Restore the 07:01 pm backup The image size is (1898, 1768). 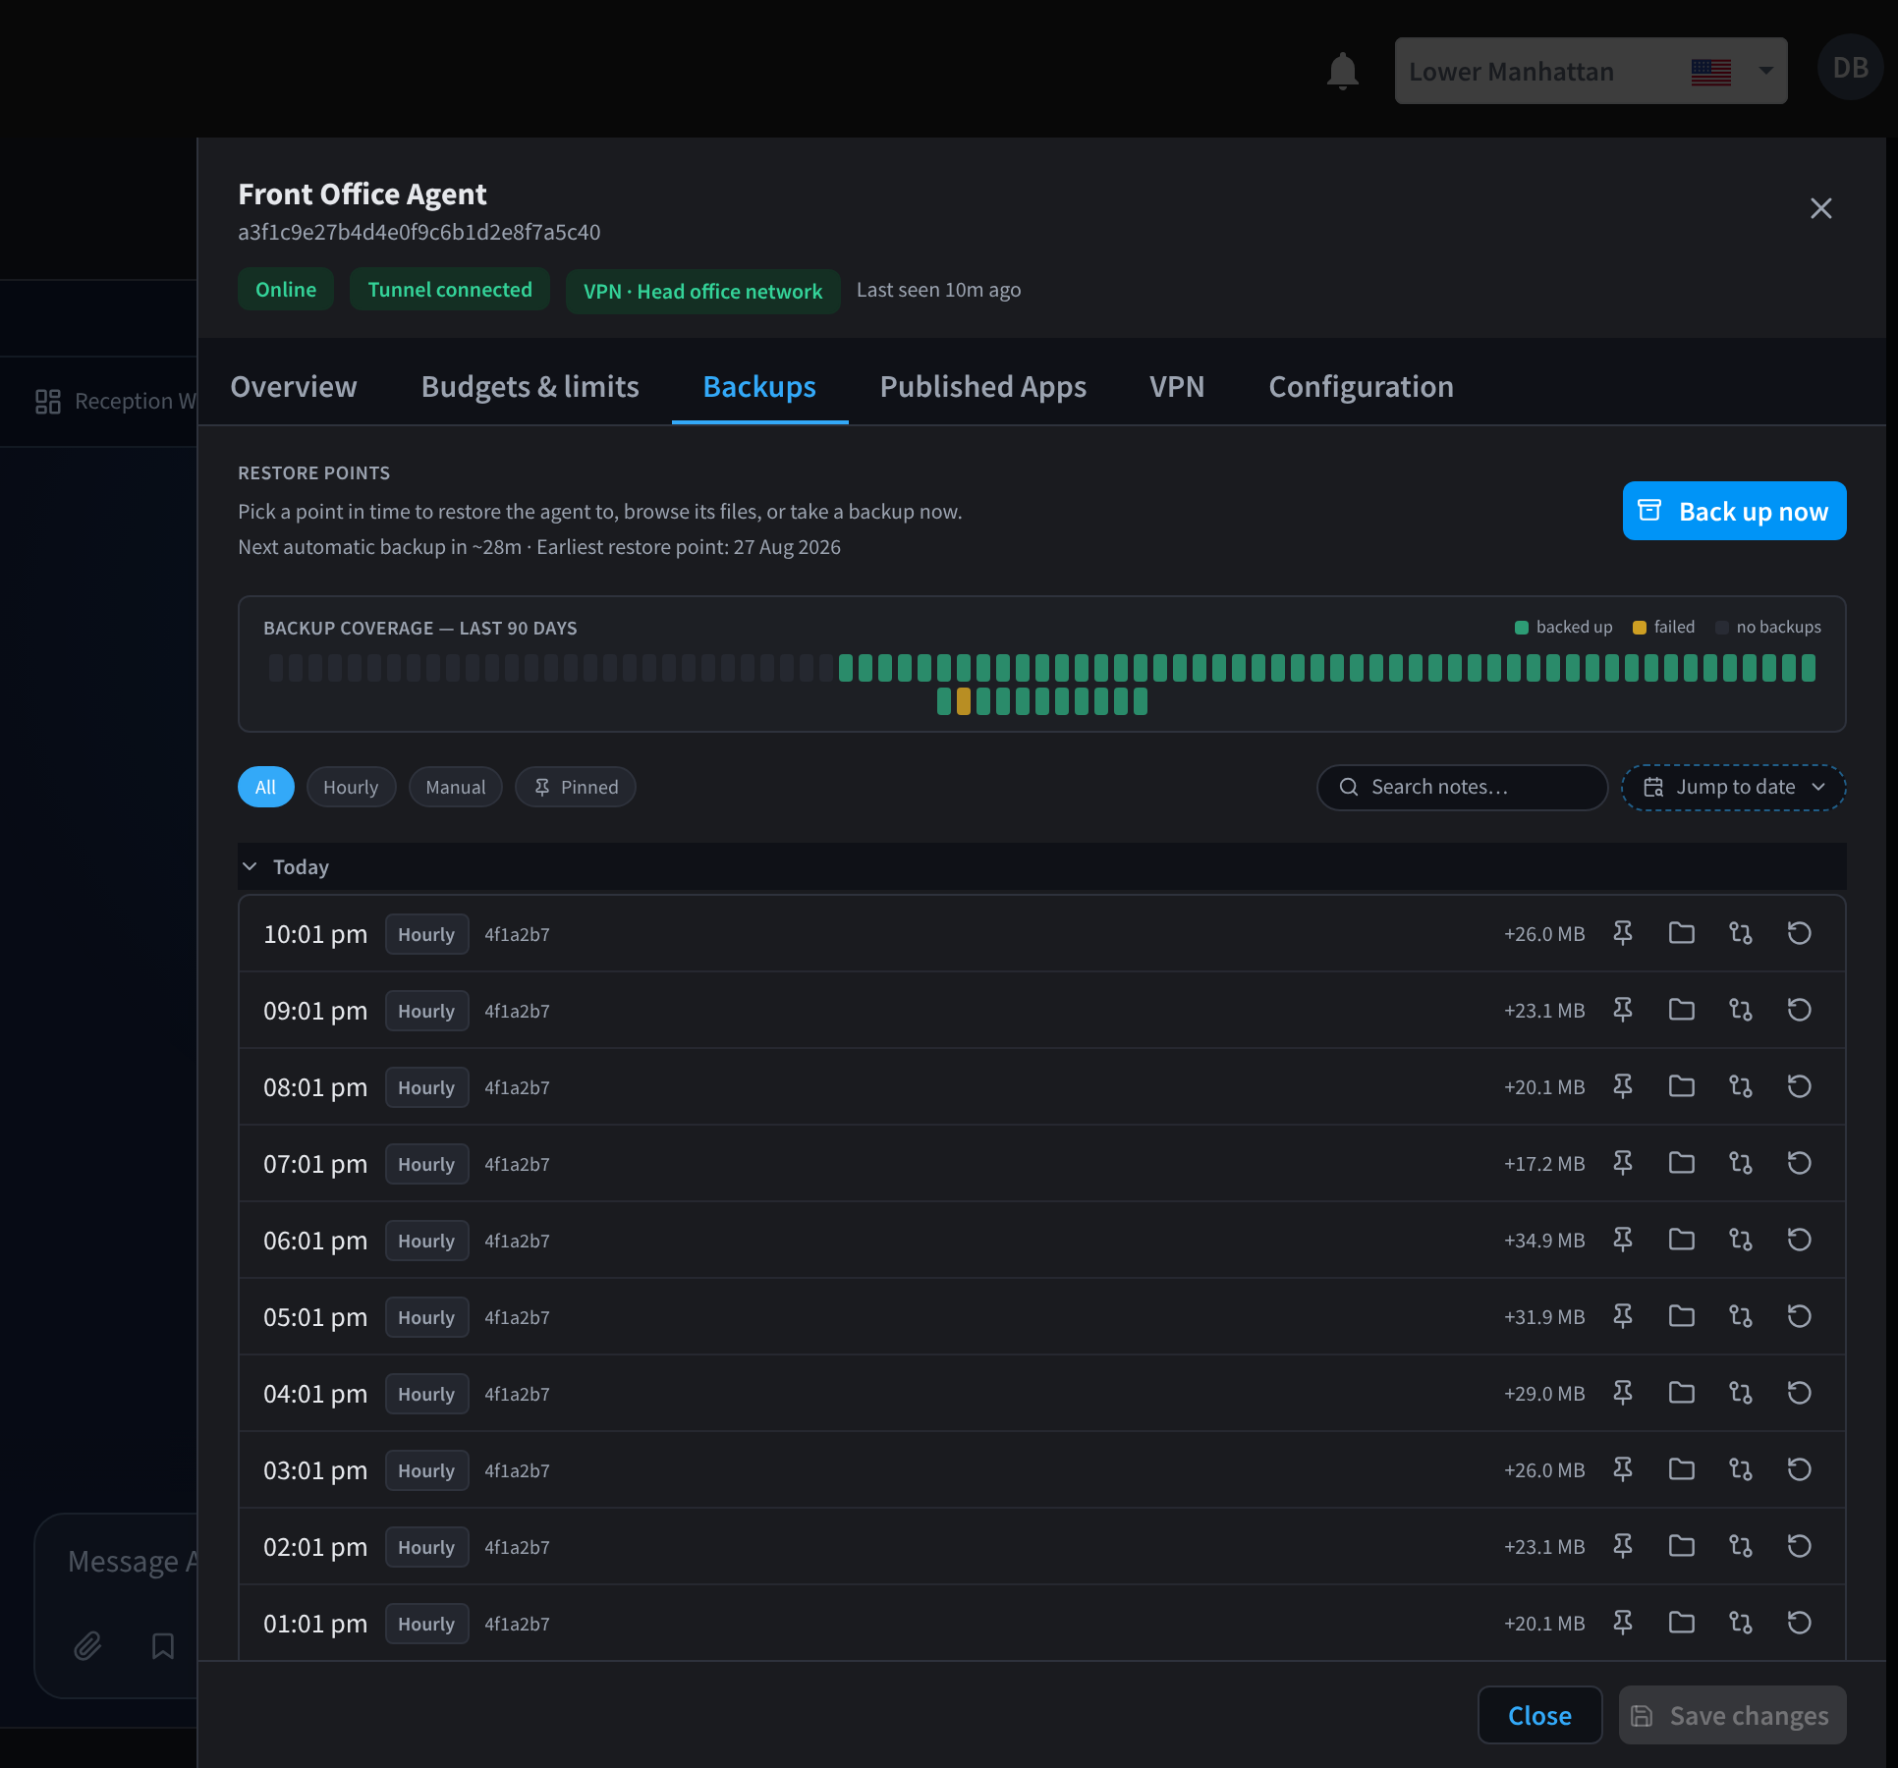tap(1800, 1163)
